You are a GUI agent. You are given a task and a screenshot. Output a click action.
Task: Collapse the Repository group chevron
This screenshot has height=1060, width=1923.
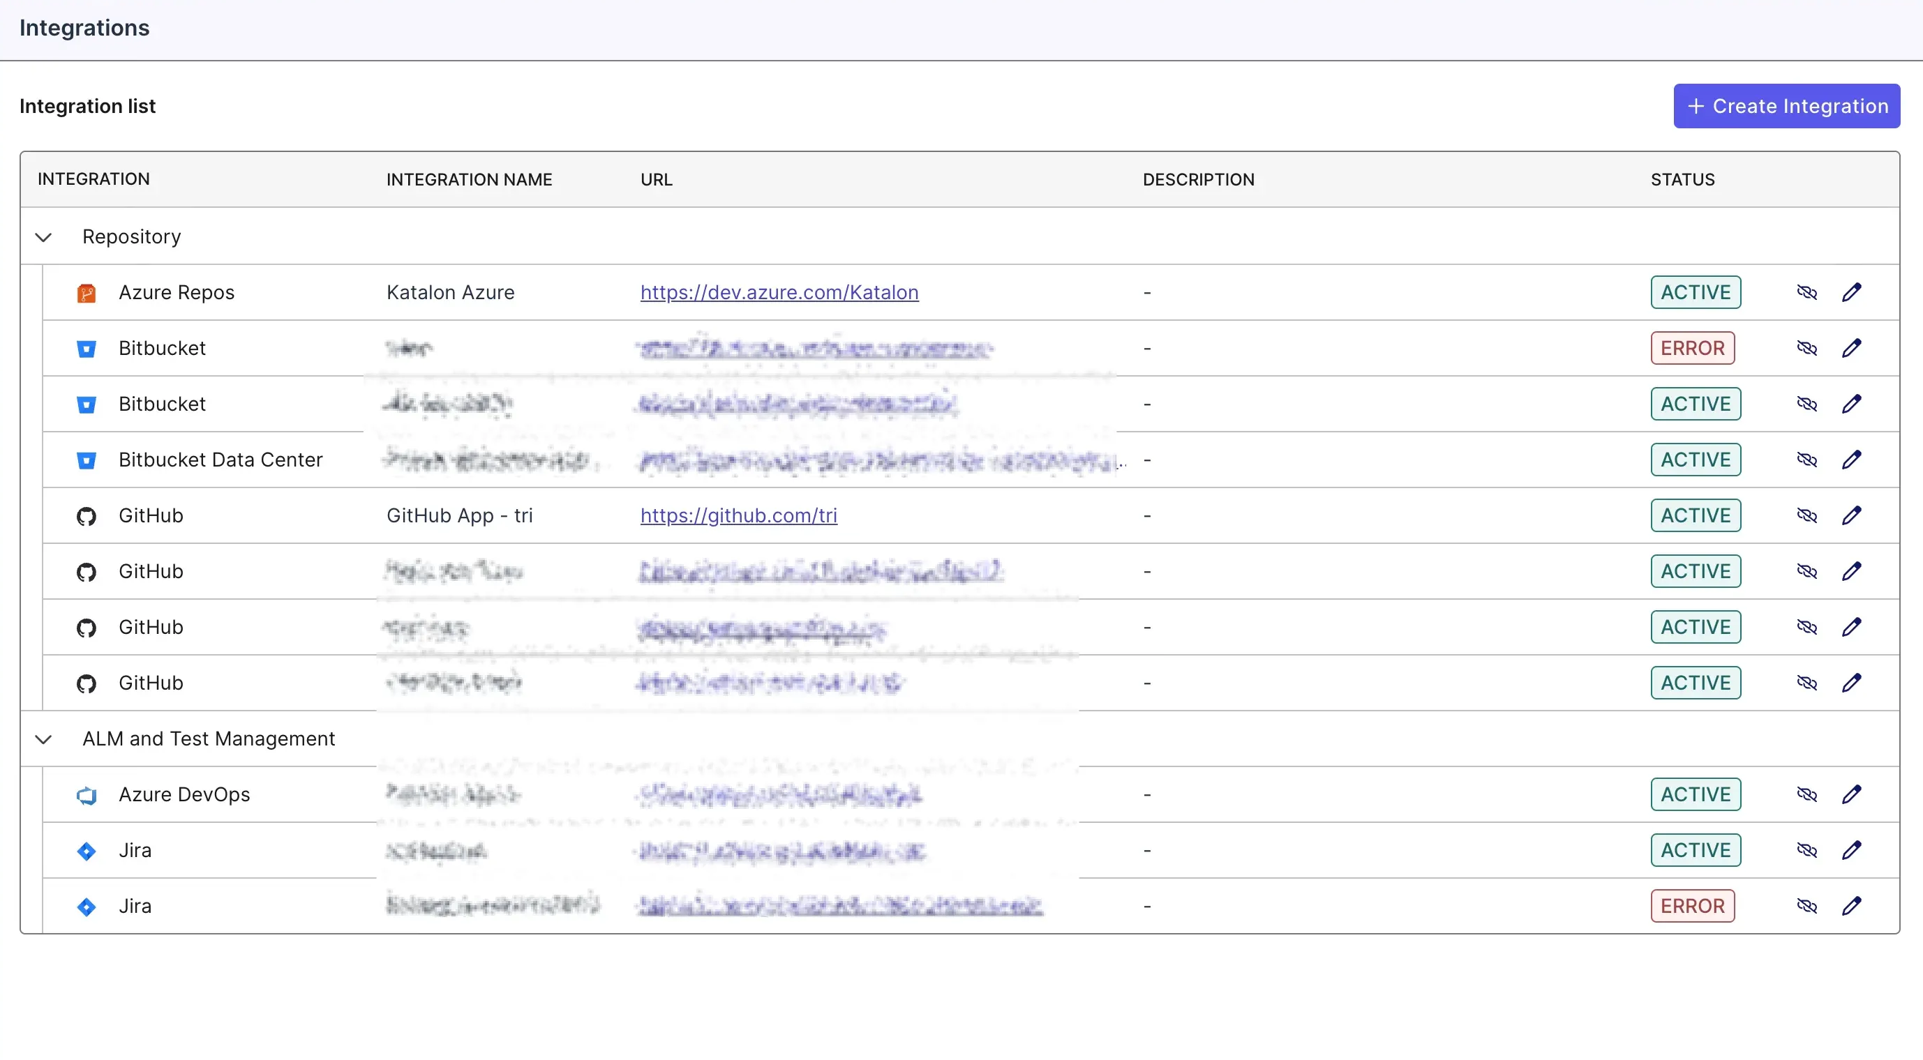[43, 237]
